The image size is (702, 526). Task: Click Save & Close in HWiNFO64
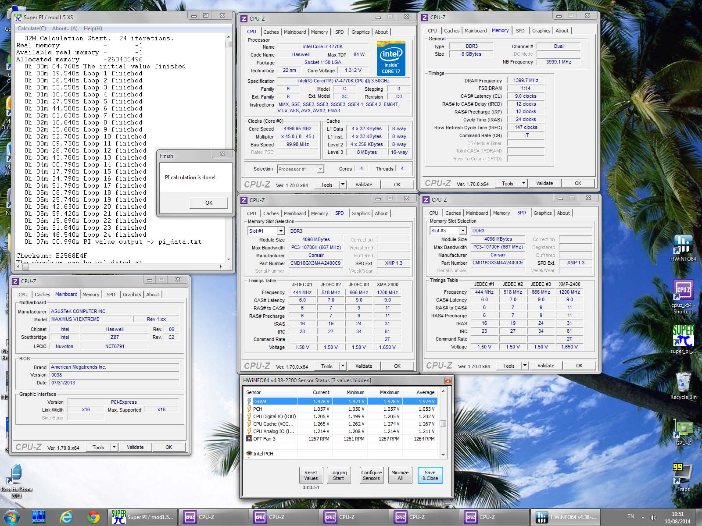[430, 476]
